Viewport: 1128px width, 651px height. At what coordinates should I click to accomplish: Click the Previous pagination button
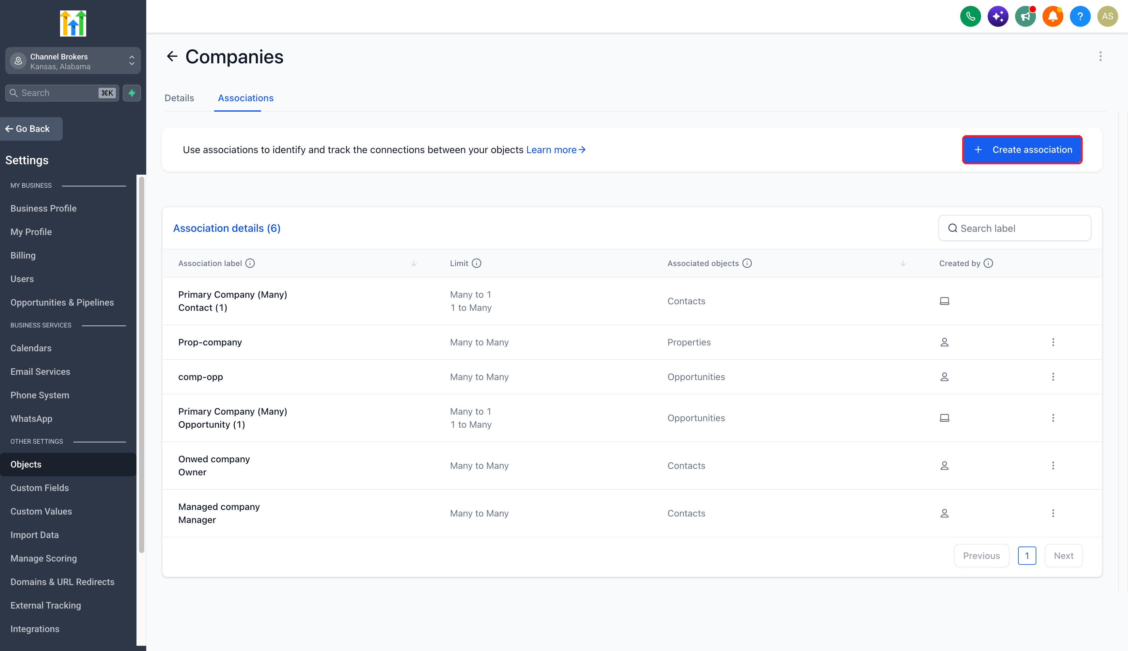(981, 556)
